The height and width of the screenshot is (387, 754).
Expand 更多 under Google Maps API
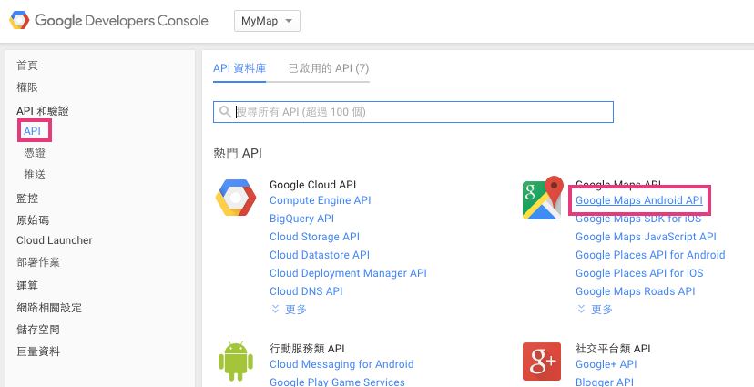pyautogui.click(x=596, y=309)
